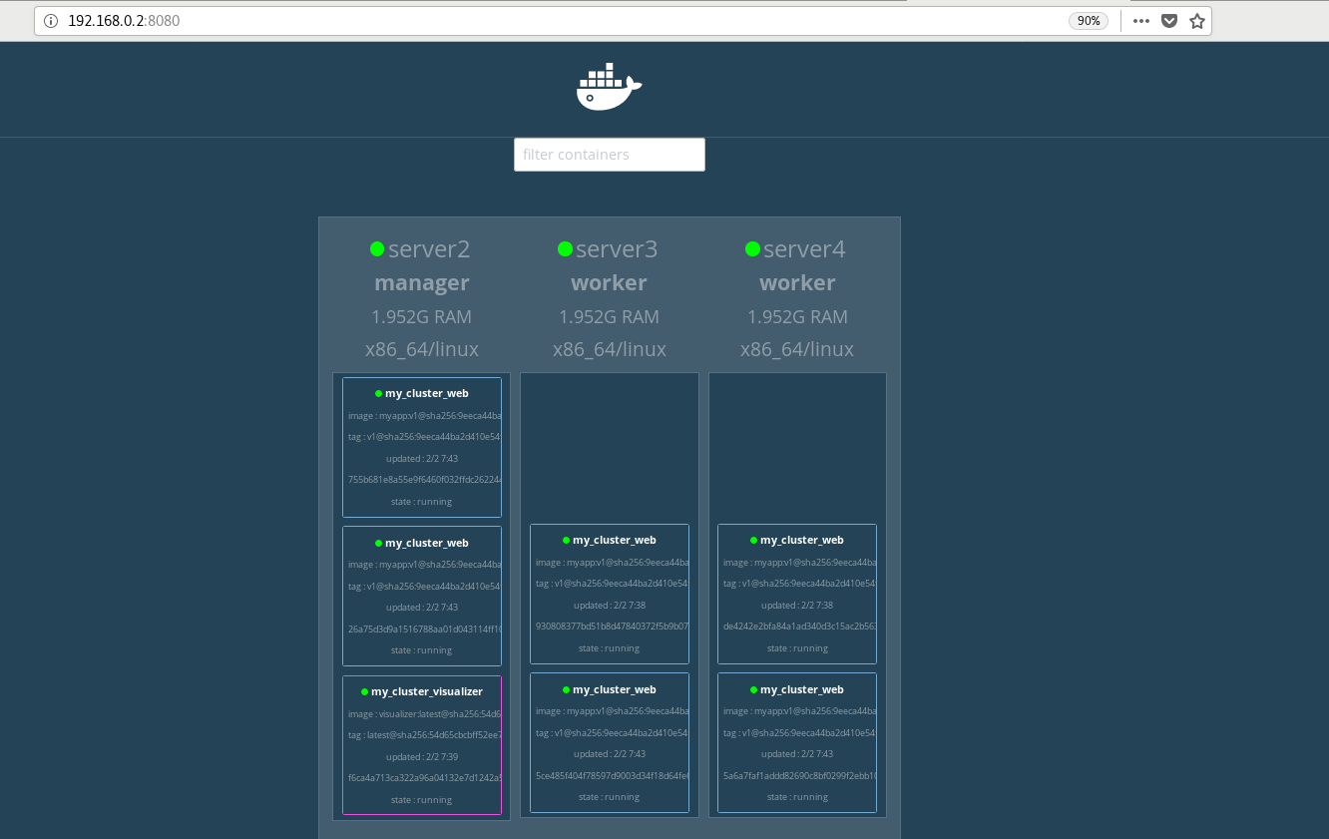Image resolution: width=1329 pixels, height=839 pixels.
Task: Click updated 2/2 7:43 in card 755b681e8a55
Action: pos(422,459)
